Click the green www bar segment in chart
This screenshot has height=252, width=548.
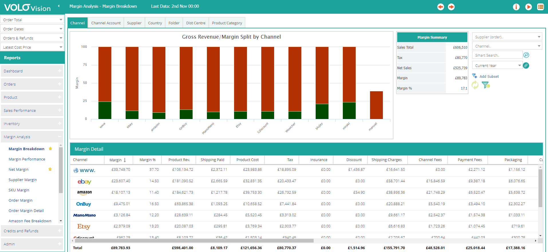(x=105, y=110)
